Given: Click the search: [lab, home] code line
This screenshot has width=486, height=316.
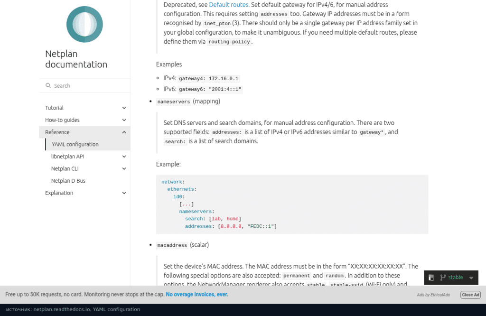Looking at the screenshot, I should click(x=213, y=219).
